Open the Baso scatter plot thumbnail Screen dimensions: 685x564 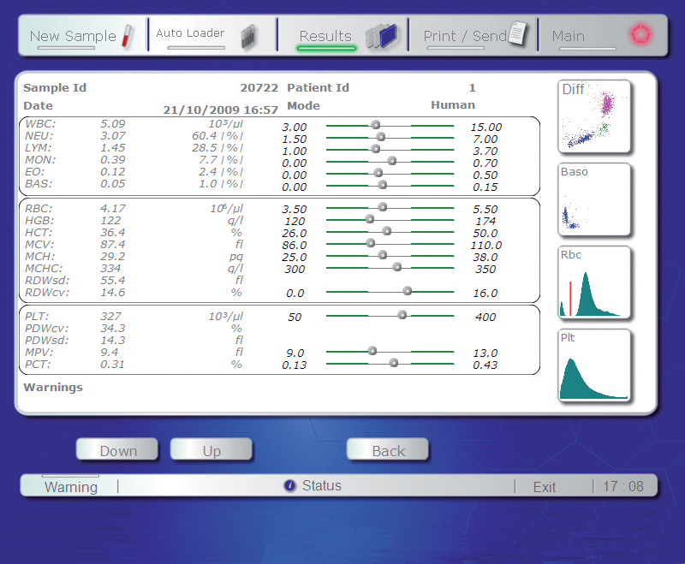pos(594,199)
